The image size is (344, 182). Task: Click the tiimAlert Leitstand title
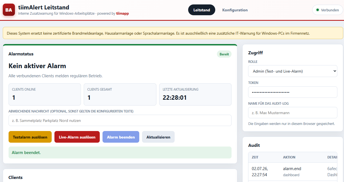pos(44,7)
